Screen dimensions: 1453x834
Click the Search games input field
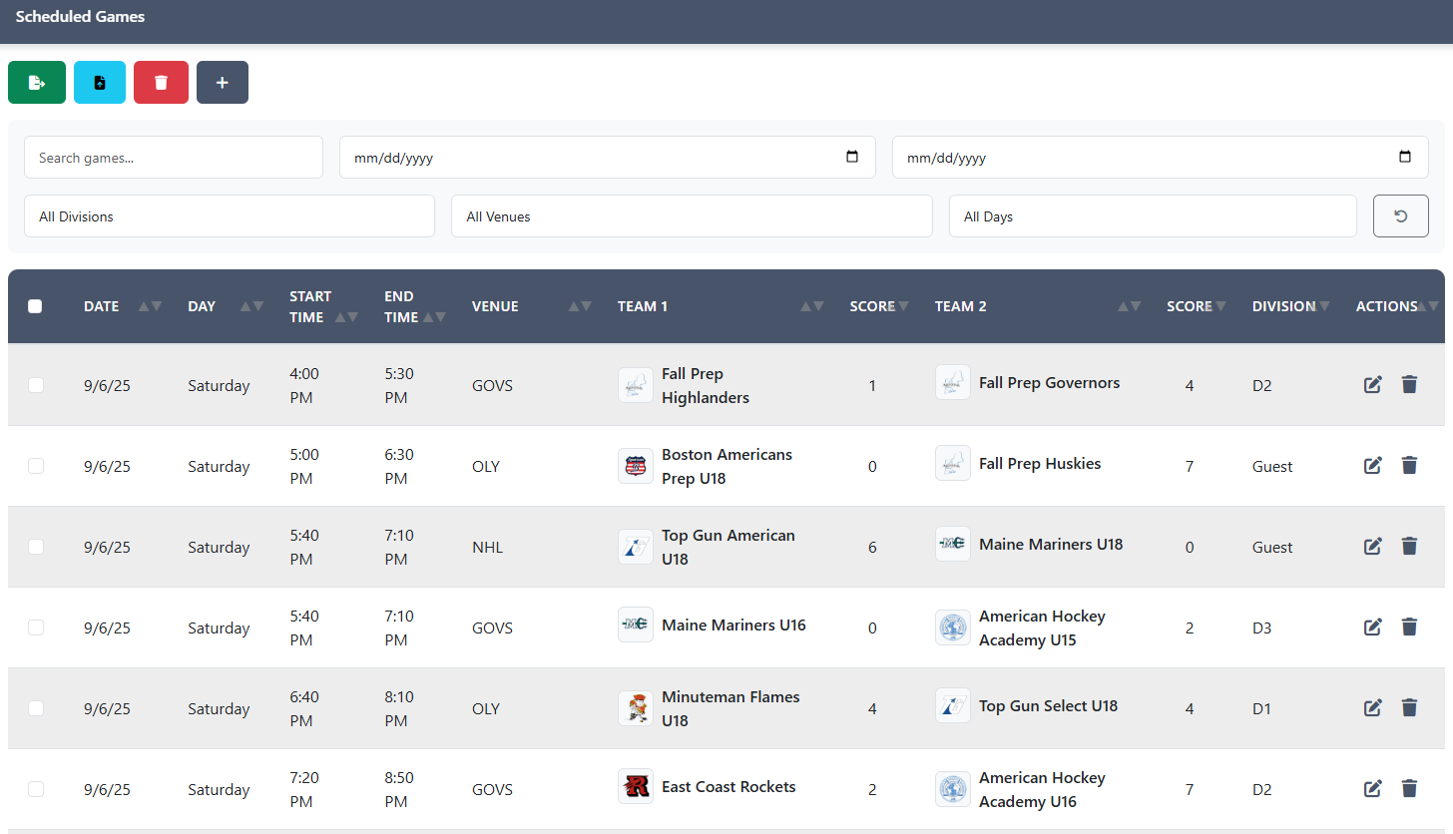pos(174,158)
